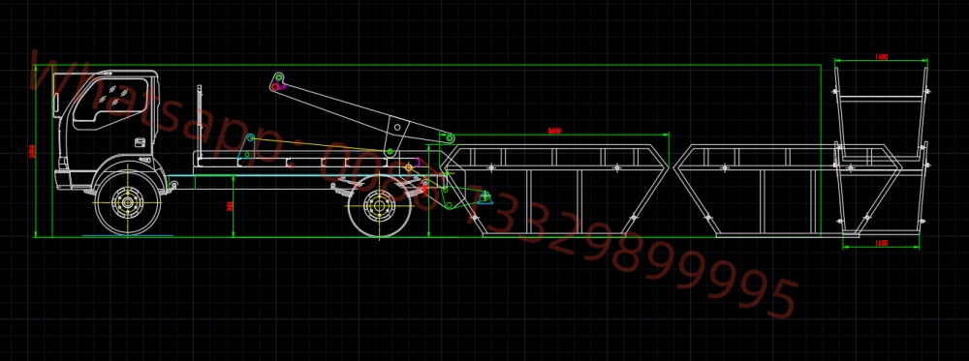Select the second skip container's body
This screenshot has height=361, width=969.
(785, 190)
